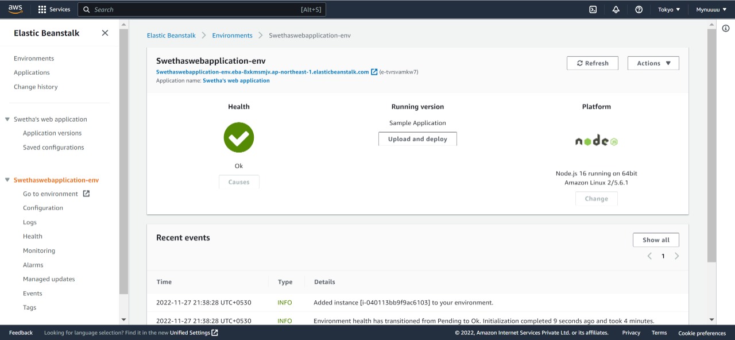This screenshot has width=735, height=340.
Task: Open the Tags page in sidebar
Action: coord(30,307)
